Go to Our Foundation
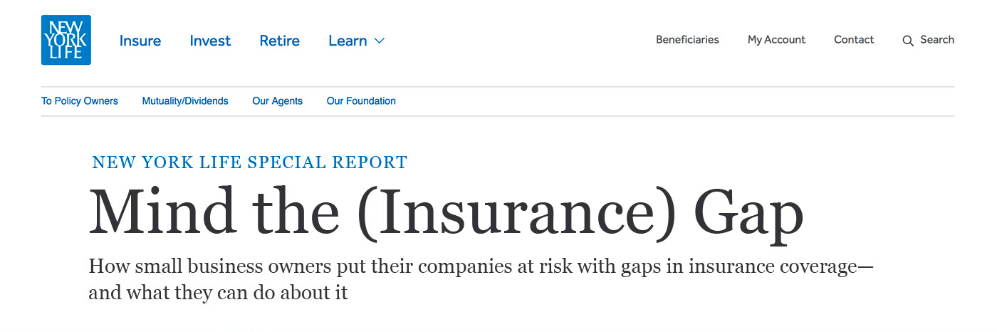 tap(361, 101)
